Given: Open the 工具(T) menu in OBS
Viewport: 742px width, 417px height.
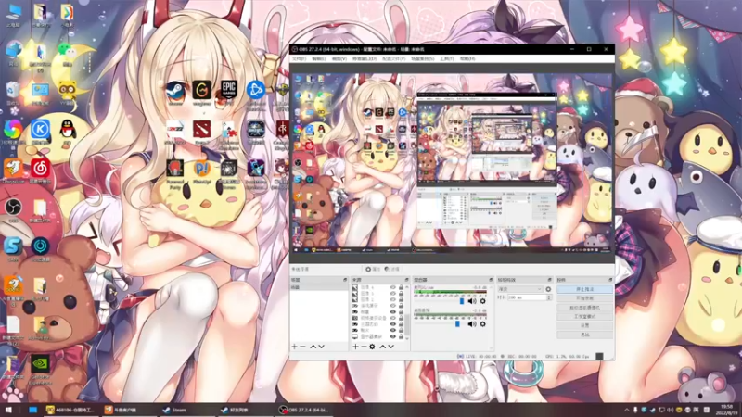Looking at the screenshot, I should click(x=447, y=59).
